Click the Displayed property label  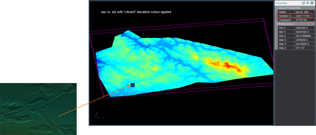click(x=286, y=20)
